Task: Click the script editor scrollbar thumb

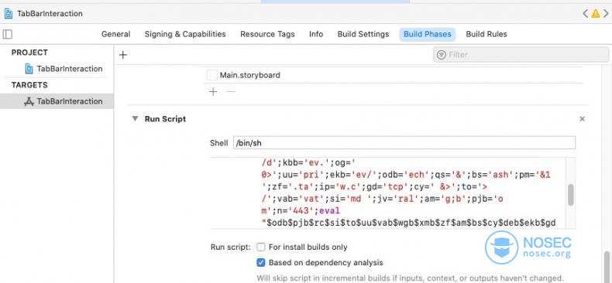Action: click(x=571, y=195)
